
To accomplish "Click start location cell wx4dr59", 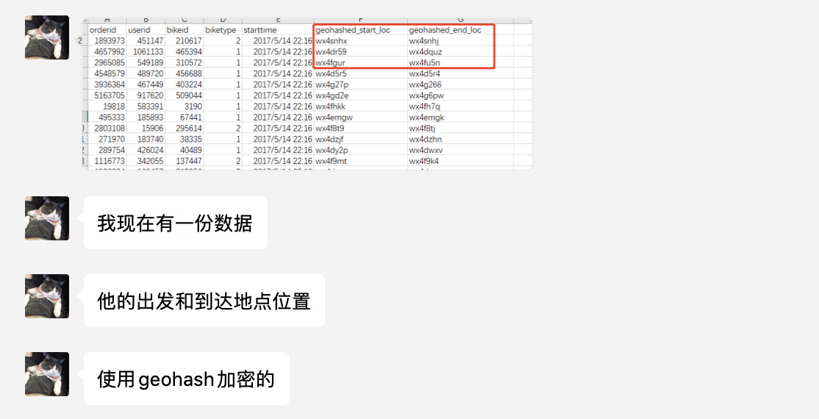I will [360, 51].
